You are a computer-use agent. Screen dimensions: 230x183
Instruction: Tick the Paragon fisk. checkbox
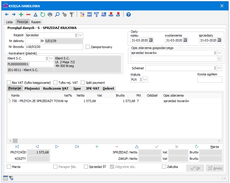(55, 167)
